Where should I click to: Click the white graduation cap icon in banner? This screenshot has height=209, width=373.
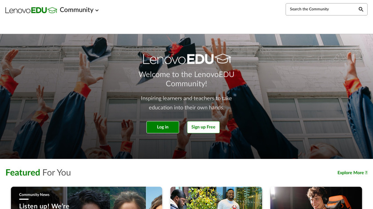pos(223,58)
